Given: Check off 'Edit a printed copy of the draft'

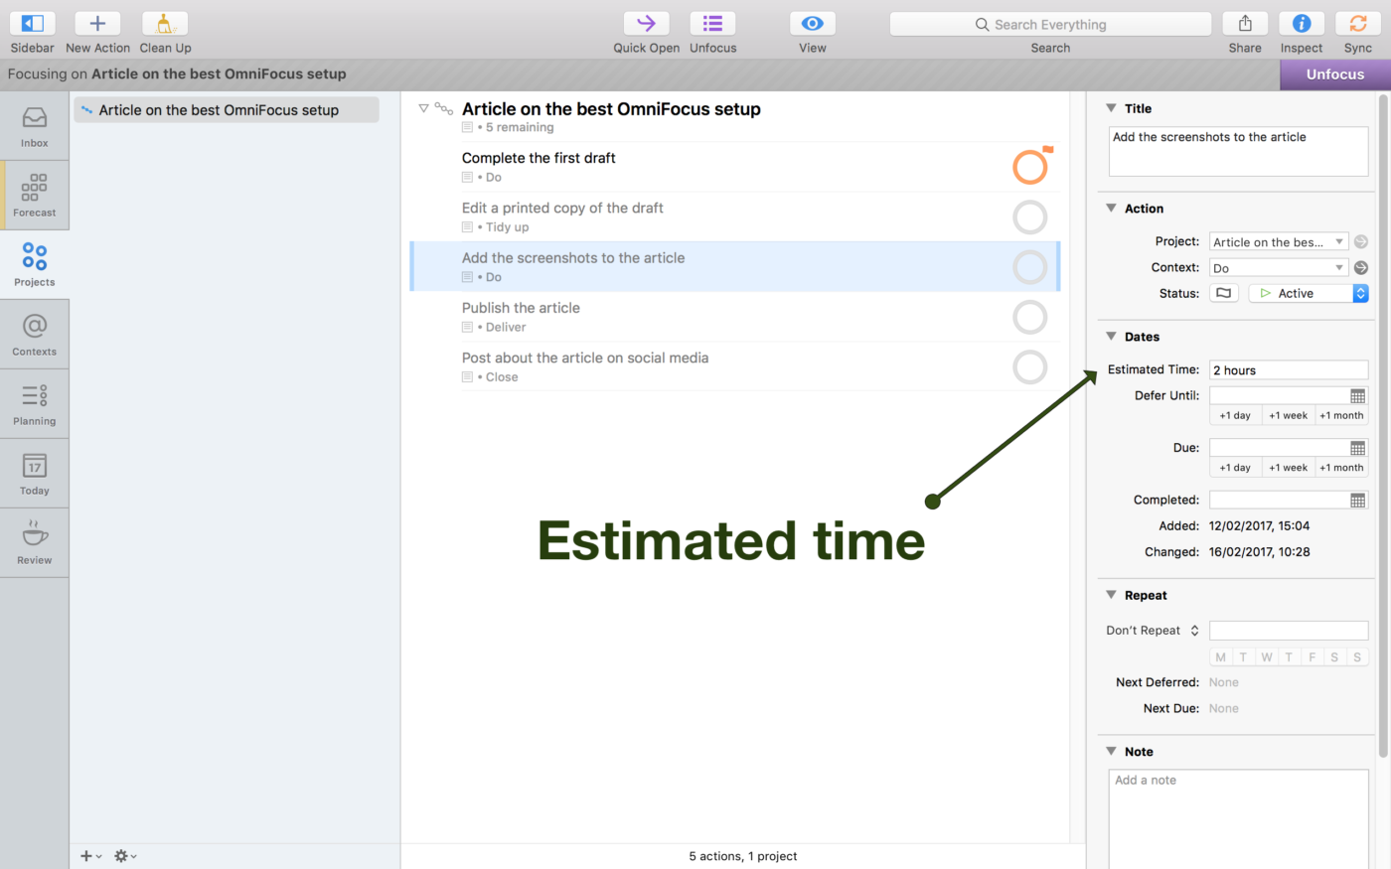Looking at the screenshot, I should (1030, 217).
